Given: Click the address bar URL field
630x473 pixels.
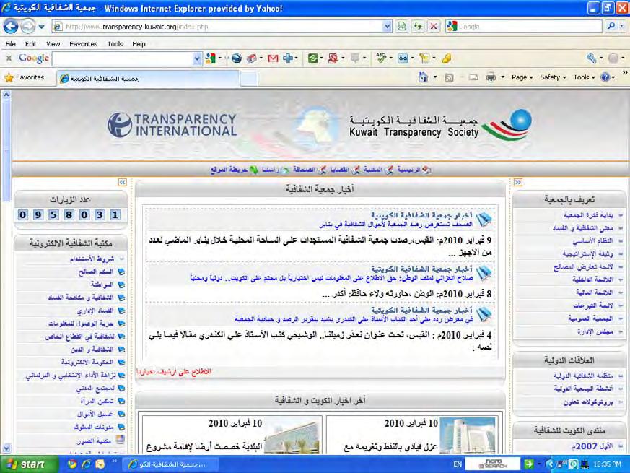Looking at the screenshot, I should click(x=217, y=27).
